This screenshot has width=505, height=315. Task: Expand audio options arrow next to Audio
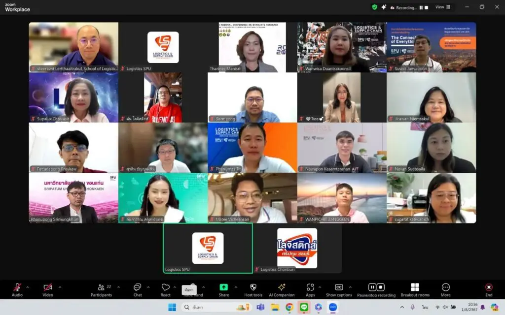tap(28, 287)
